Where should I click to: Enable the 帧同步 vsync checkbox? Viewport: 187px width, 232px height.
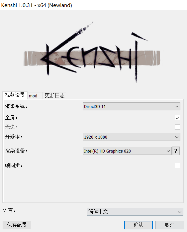click(x=177, y=166)
